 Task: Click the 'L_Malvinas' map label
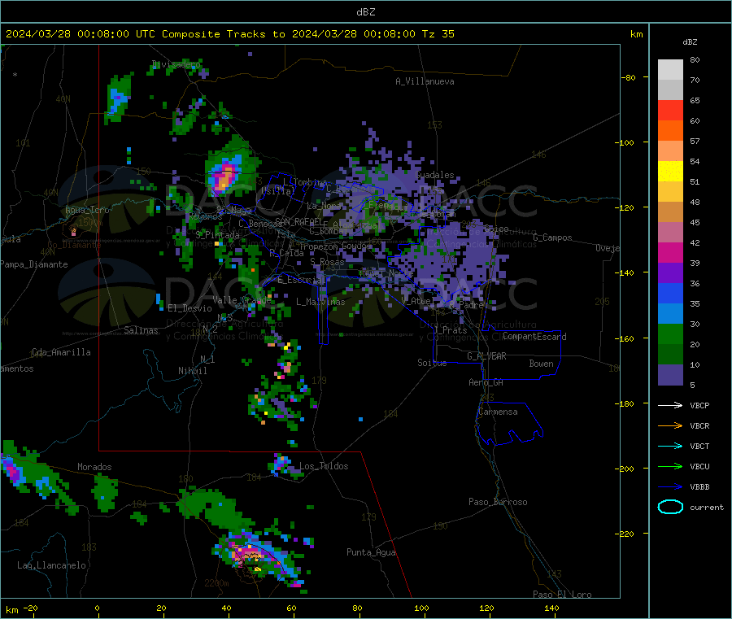[x=320, y=302]
